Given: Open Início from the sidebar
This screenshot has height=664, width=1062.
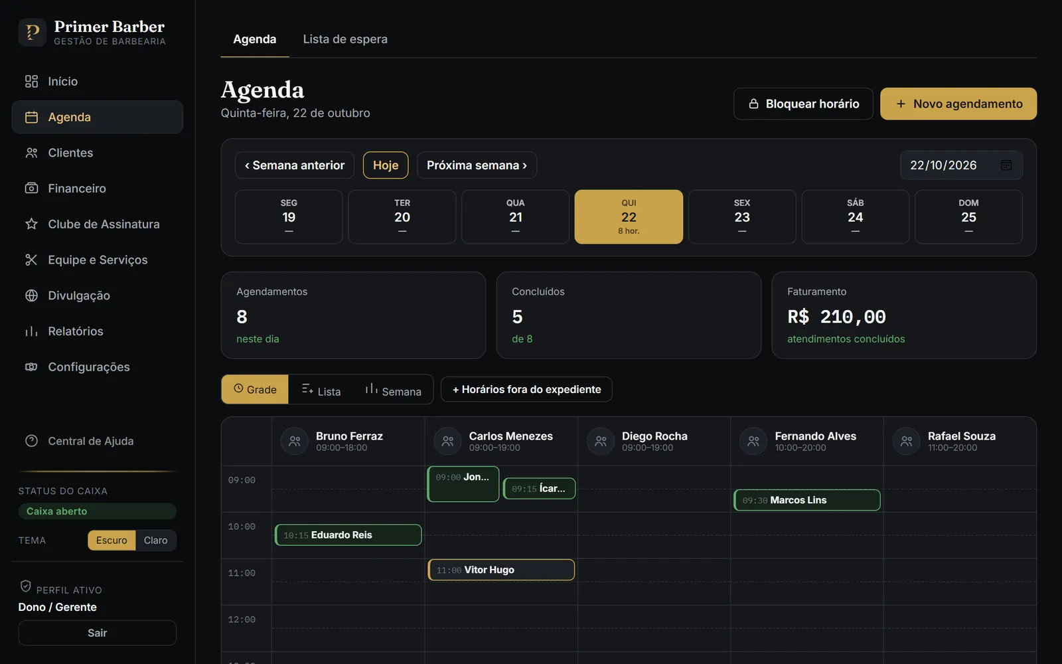Looking at the screenshot, I should tap(97, 81).
